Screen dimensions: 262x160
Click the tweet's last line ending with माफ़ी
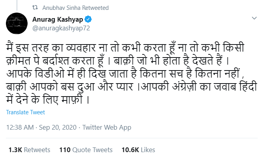47,99
